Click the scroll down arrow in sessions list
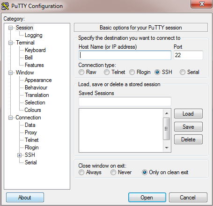213x206 pixels. click(x=167, y=147)
